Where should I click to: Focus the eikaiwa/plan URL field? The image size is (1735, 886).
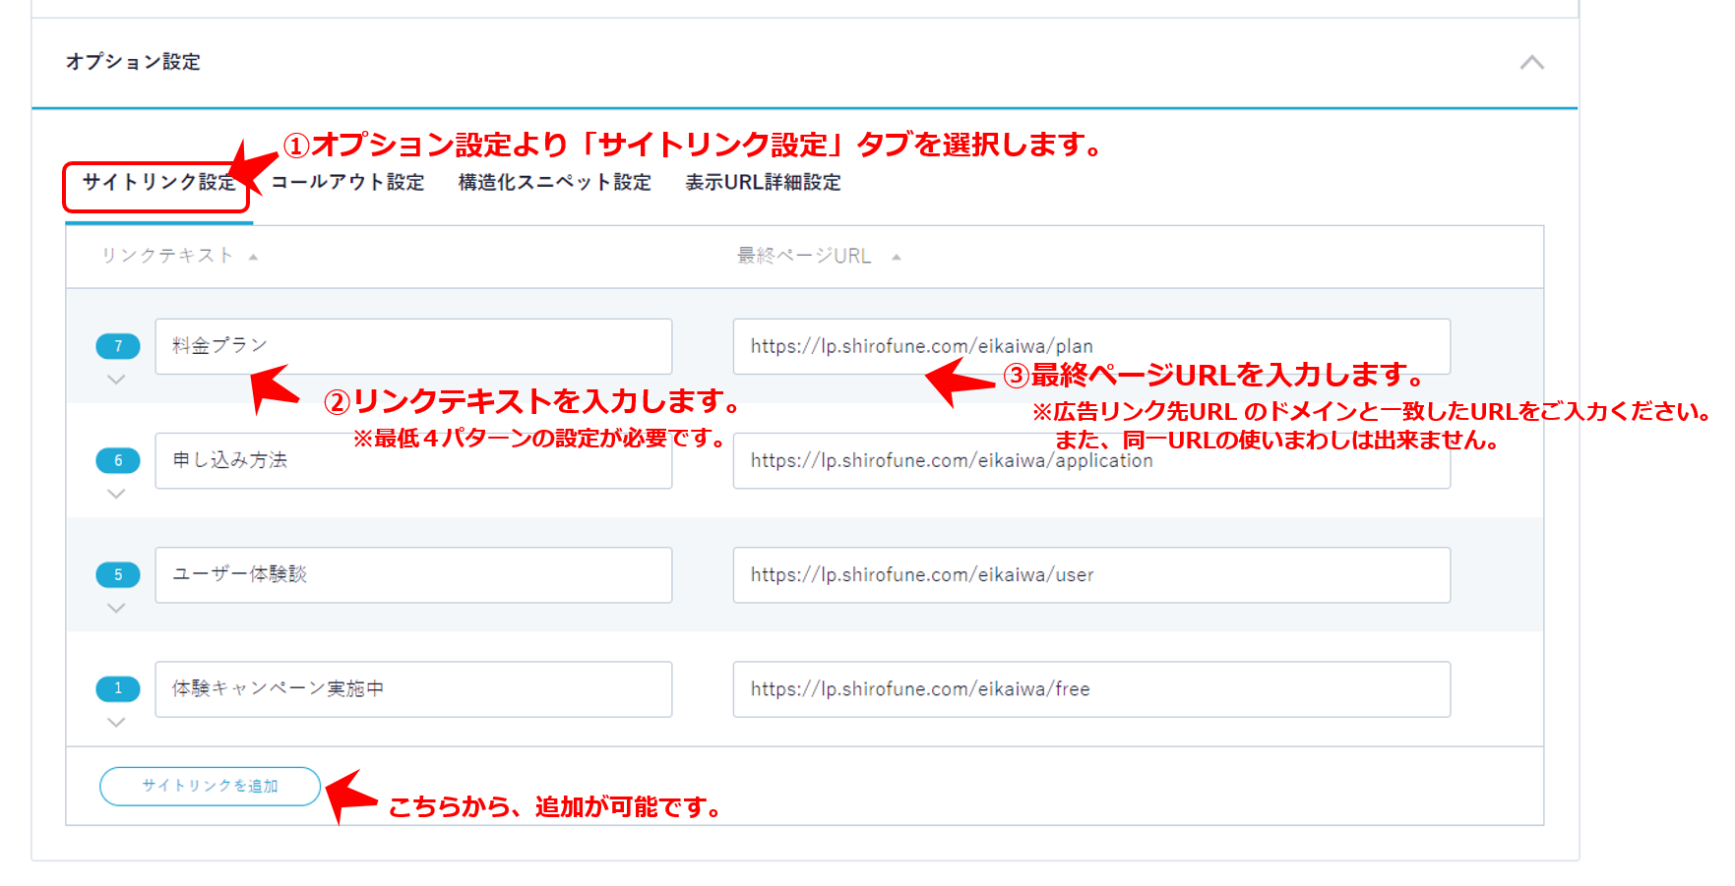1091,346
